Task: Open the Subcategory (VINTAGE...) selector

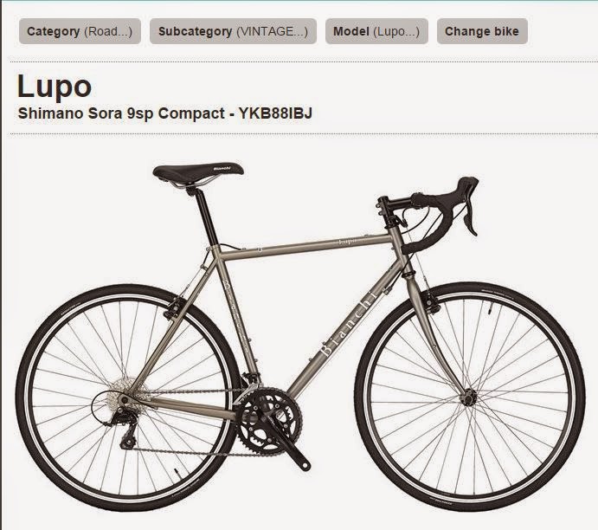Action: click(233, 31)
